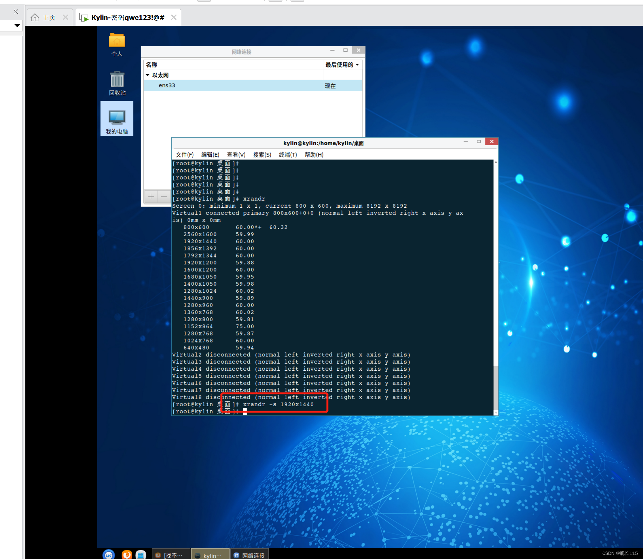The width and height of the screenshot is (643, 559).
Task: Click the remove connection minus button
Action: 164,197
